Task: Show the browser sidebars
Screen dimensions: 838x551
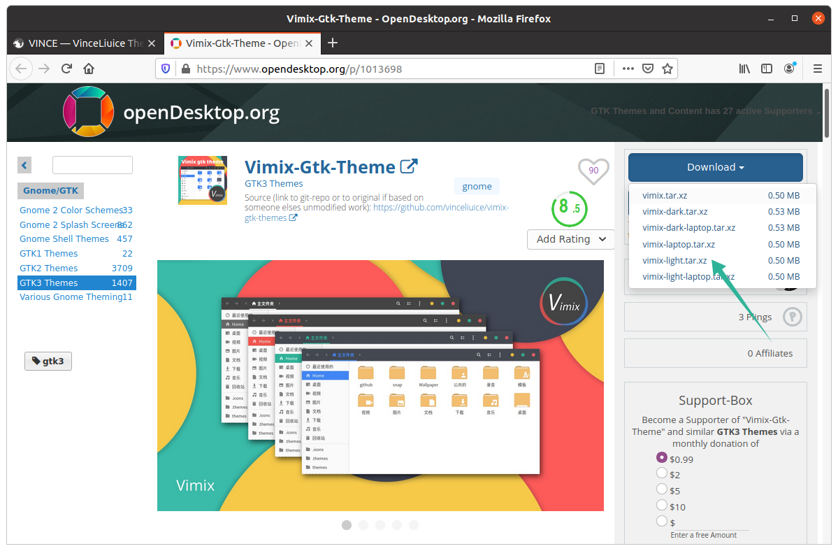Action: tap(767, 69)
